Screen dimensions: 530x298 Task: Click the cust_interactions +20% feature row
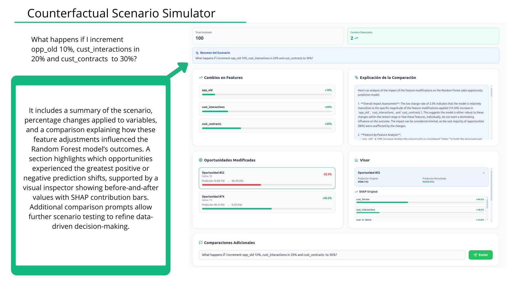267,109
